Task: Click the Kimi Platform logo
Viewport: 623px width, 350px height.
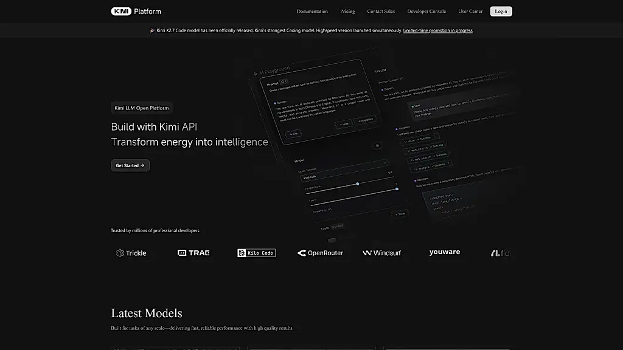Action: point(136,12)
